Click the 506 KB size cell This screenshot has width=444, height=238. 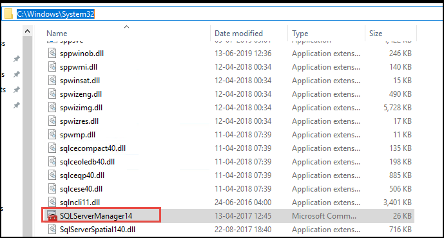(400, 189)
